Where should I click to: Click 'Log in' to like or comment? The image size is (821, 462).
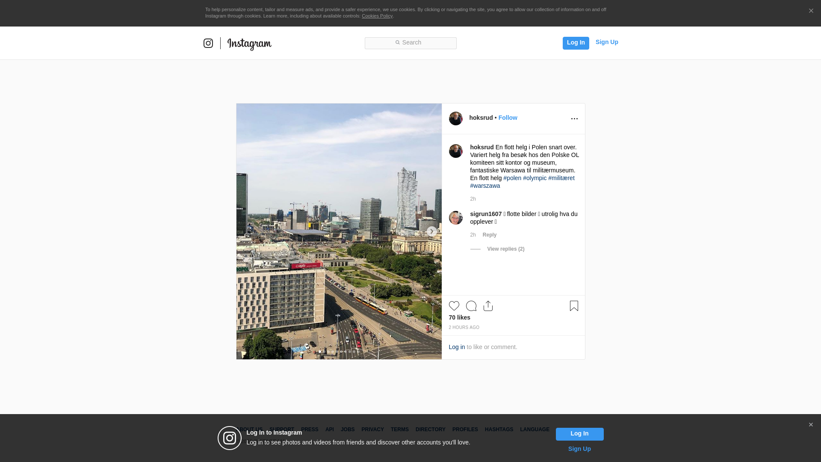[457, 347]
